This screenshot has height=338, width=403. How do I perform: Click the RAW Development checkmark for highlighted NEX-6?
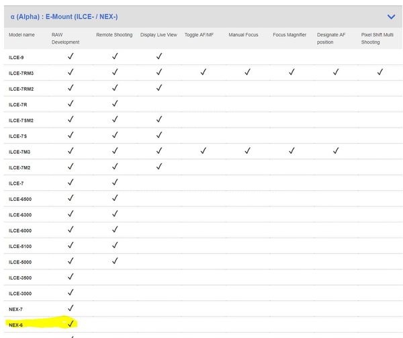click(x=71, y=324)
